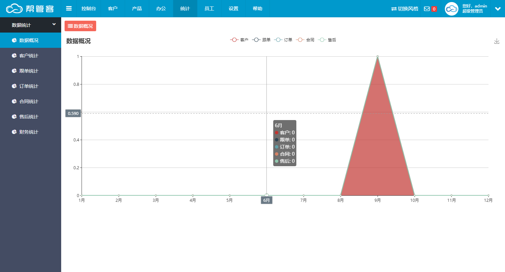Toggle the 客户 series in chart legend
Viewport: 505px width, 272px height.
(x=239, y=40)
